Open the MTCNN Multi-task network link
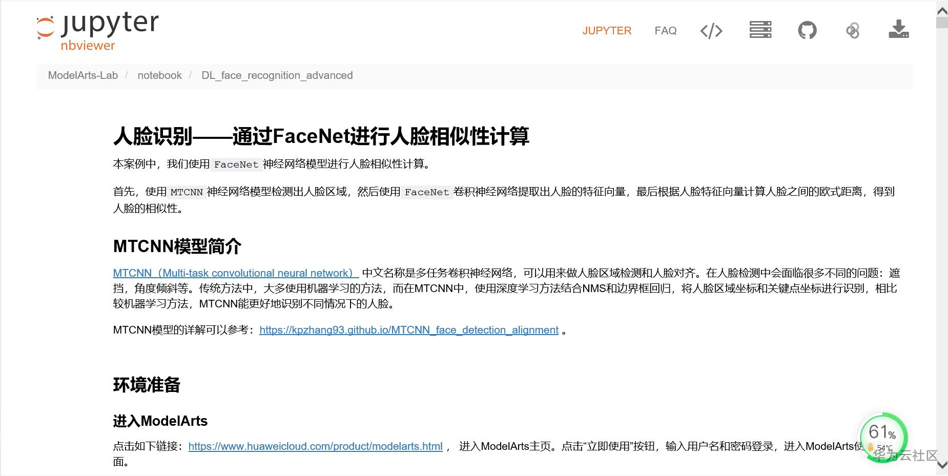 (235, 273)
